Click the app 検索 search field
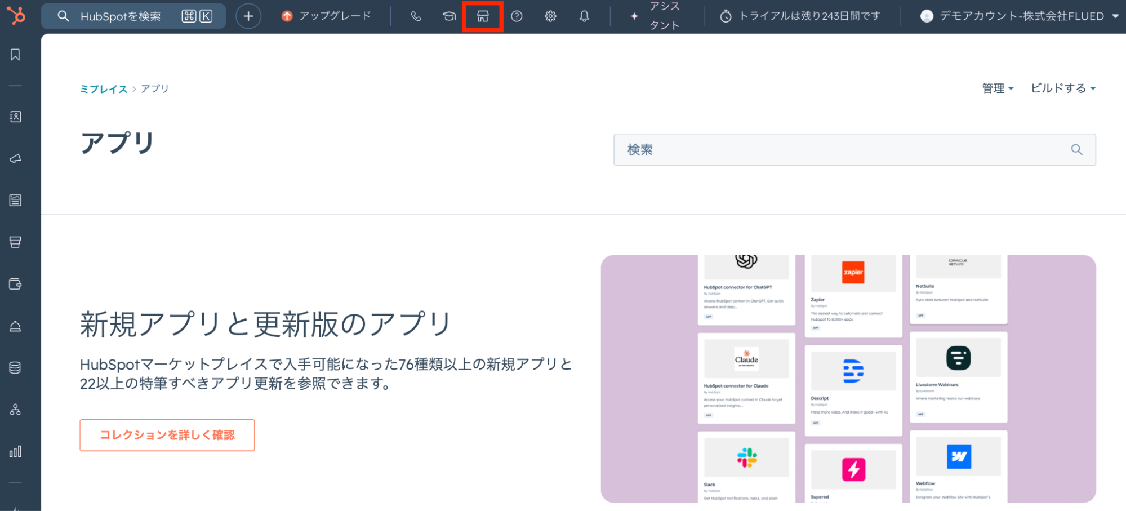The image size is (1126, 511). pos(845,150)
